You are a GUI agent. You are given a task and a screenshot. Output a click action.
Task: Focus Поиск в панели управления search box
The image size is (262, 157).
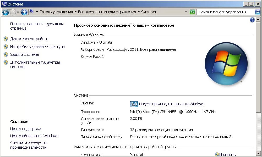click(x=225, y=12)
